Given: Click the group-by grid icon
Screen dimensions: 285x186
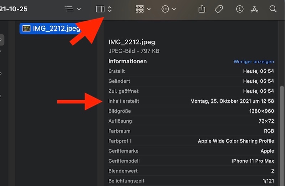Looking at the screenshot, I should pos(140,9).
